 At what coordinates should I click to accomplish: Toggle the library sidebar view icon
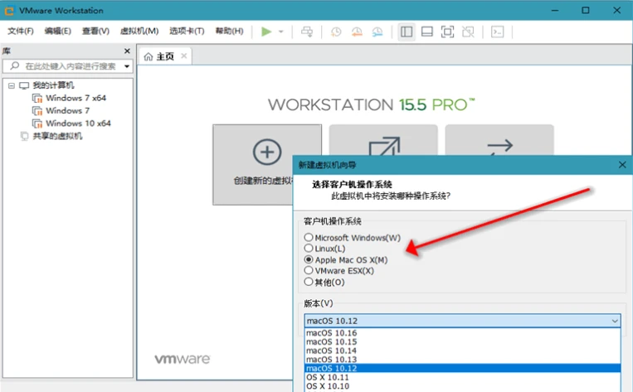[407, 31]
